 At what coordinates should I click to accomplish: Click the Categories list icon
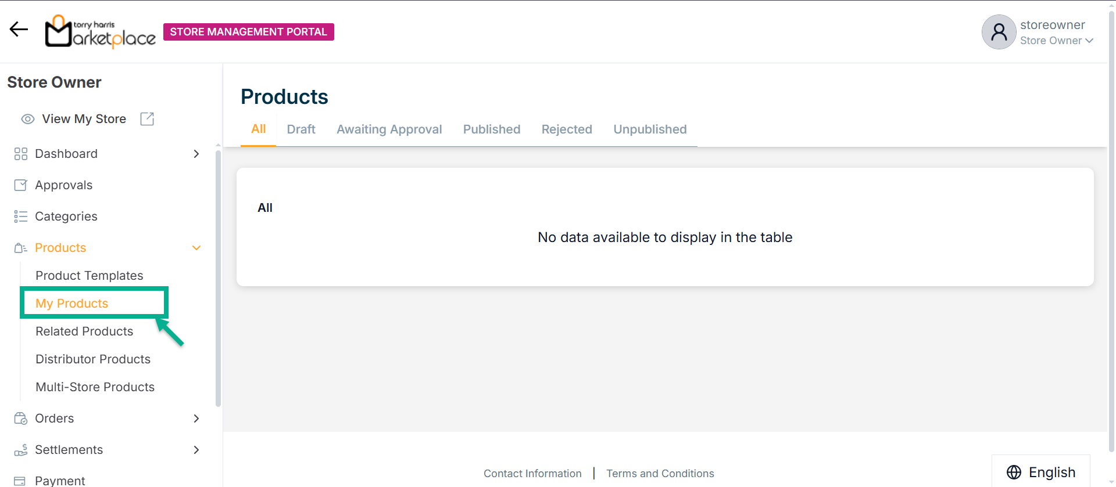pos(21,217)
